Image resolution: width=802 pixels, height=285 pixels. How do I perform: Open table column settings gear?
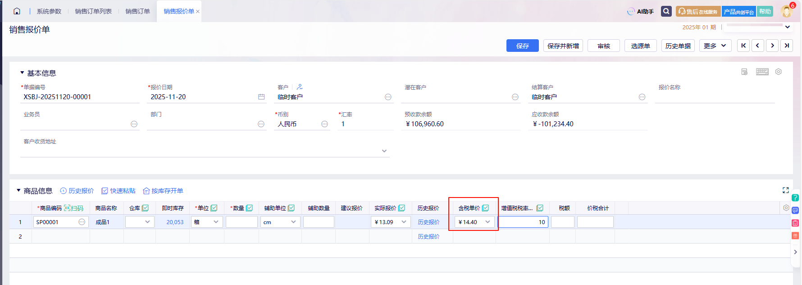(x=786, y=208)
